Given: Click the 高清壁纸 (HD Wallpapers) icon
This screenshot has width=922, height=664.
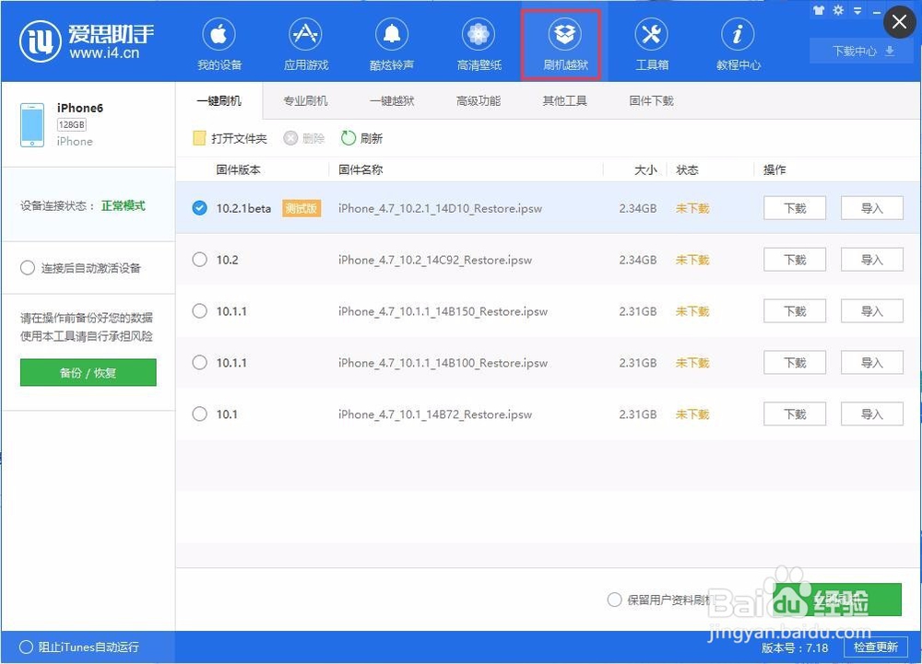Looking at the screenshot, I should (x=478, y=42).
